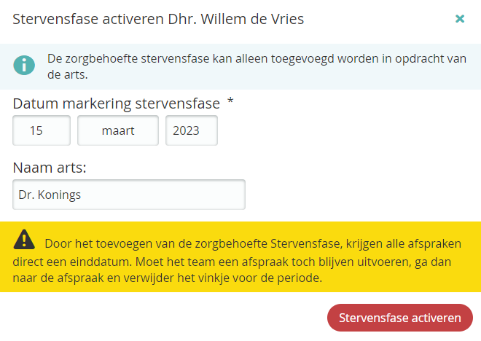Focus the Naam arts field with Dr. Konings
This screenshot has width=481, height=341.
129,195
